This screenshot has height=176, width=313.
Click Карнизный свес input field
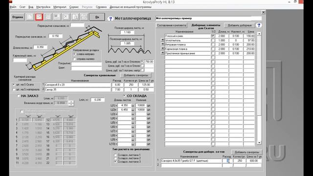(x=20, y=60)
